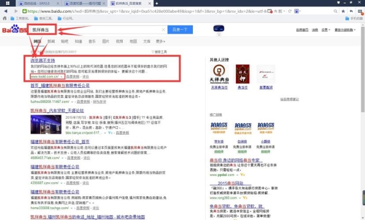Open 百度快照 for the kxdd.com.cn result
The width and height of the screenshot is (365, 220).
72,77
